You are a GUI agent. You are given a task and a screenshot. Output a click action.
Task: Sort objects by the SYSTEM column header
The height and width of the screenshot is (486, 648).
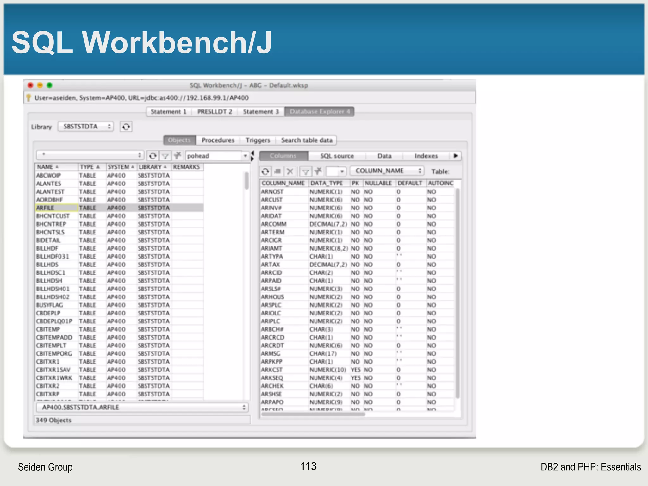pyautogui.click(x=121, y=167)
